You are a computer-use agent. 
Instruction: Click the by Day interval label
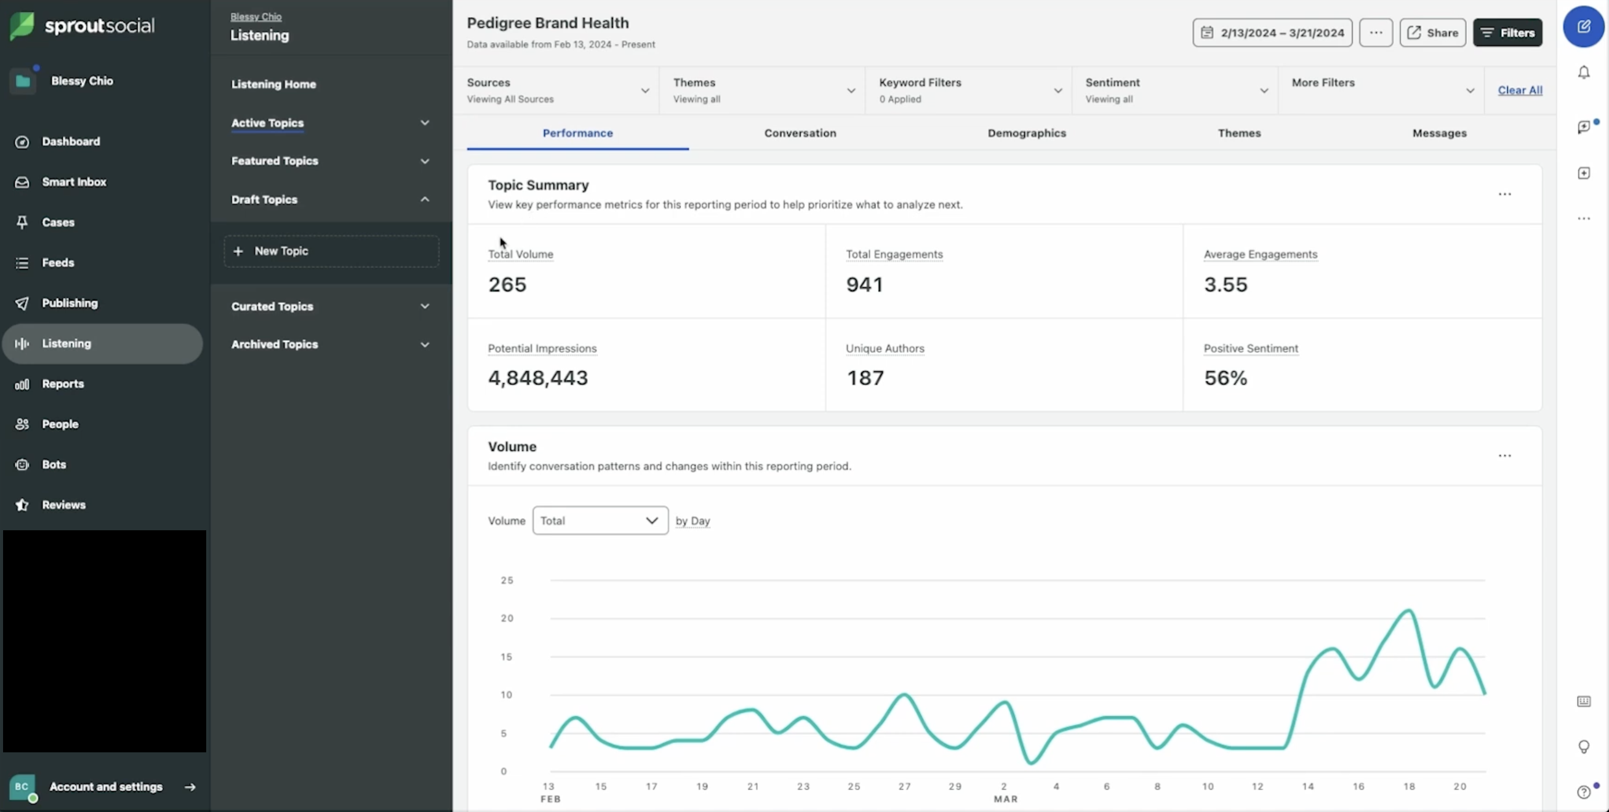click(692, 520)
